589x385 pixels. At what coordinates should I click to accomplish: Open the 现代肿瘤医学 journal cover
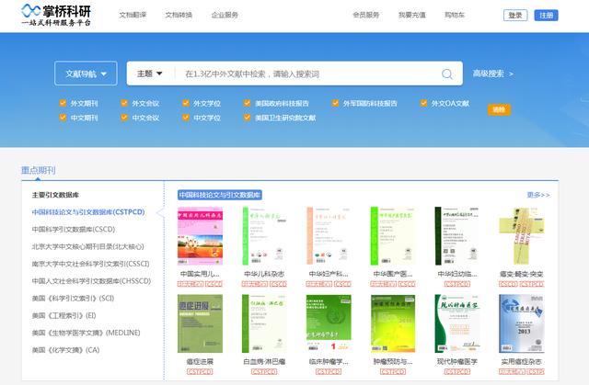click(457, 323)
